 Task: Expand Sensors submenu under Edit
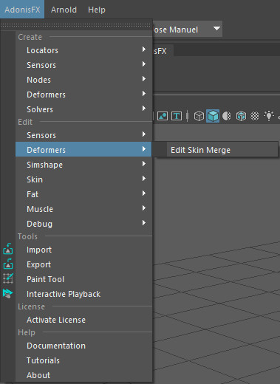83,135
